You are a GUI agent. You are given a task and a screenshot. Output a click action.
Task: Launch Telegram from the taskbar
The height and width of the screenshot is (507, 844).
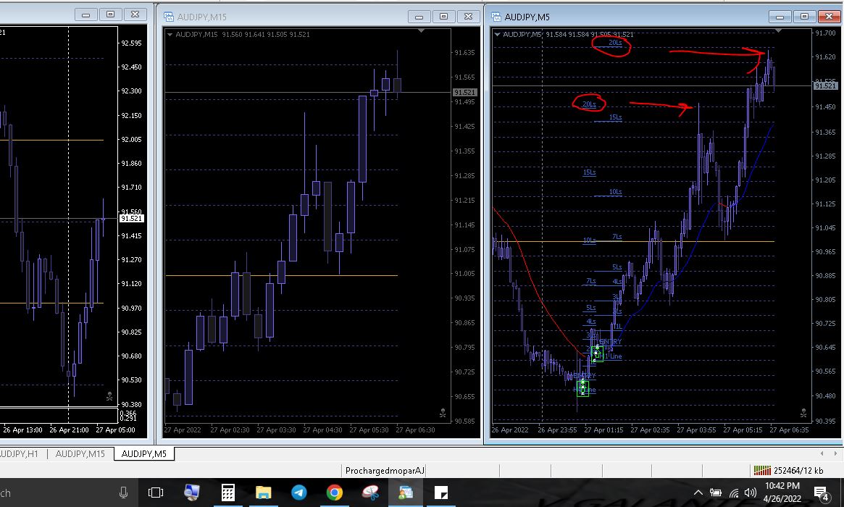[x=298, y=493]
